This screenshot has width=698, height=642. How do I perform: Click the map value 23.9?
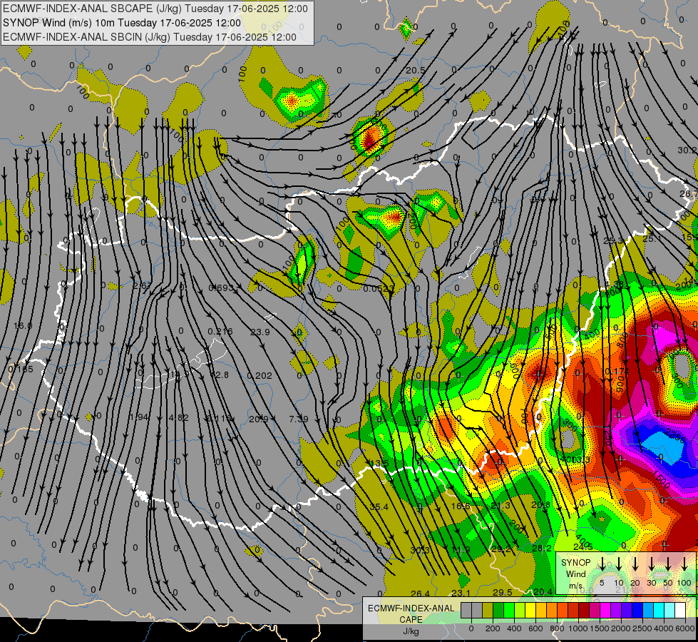click(x=260, y=332)
